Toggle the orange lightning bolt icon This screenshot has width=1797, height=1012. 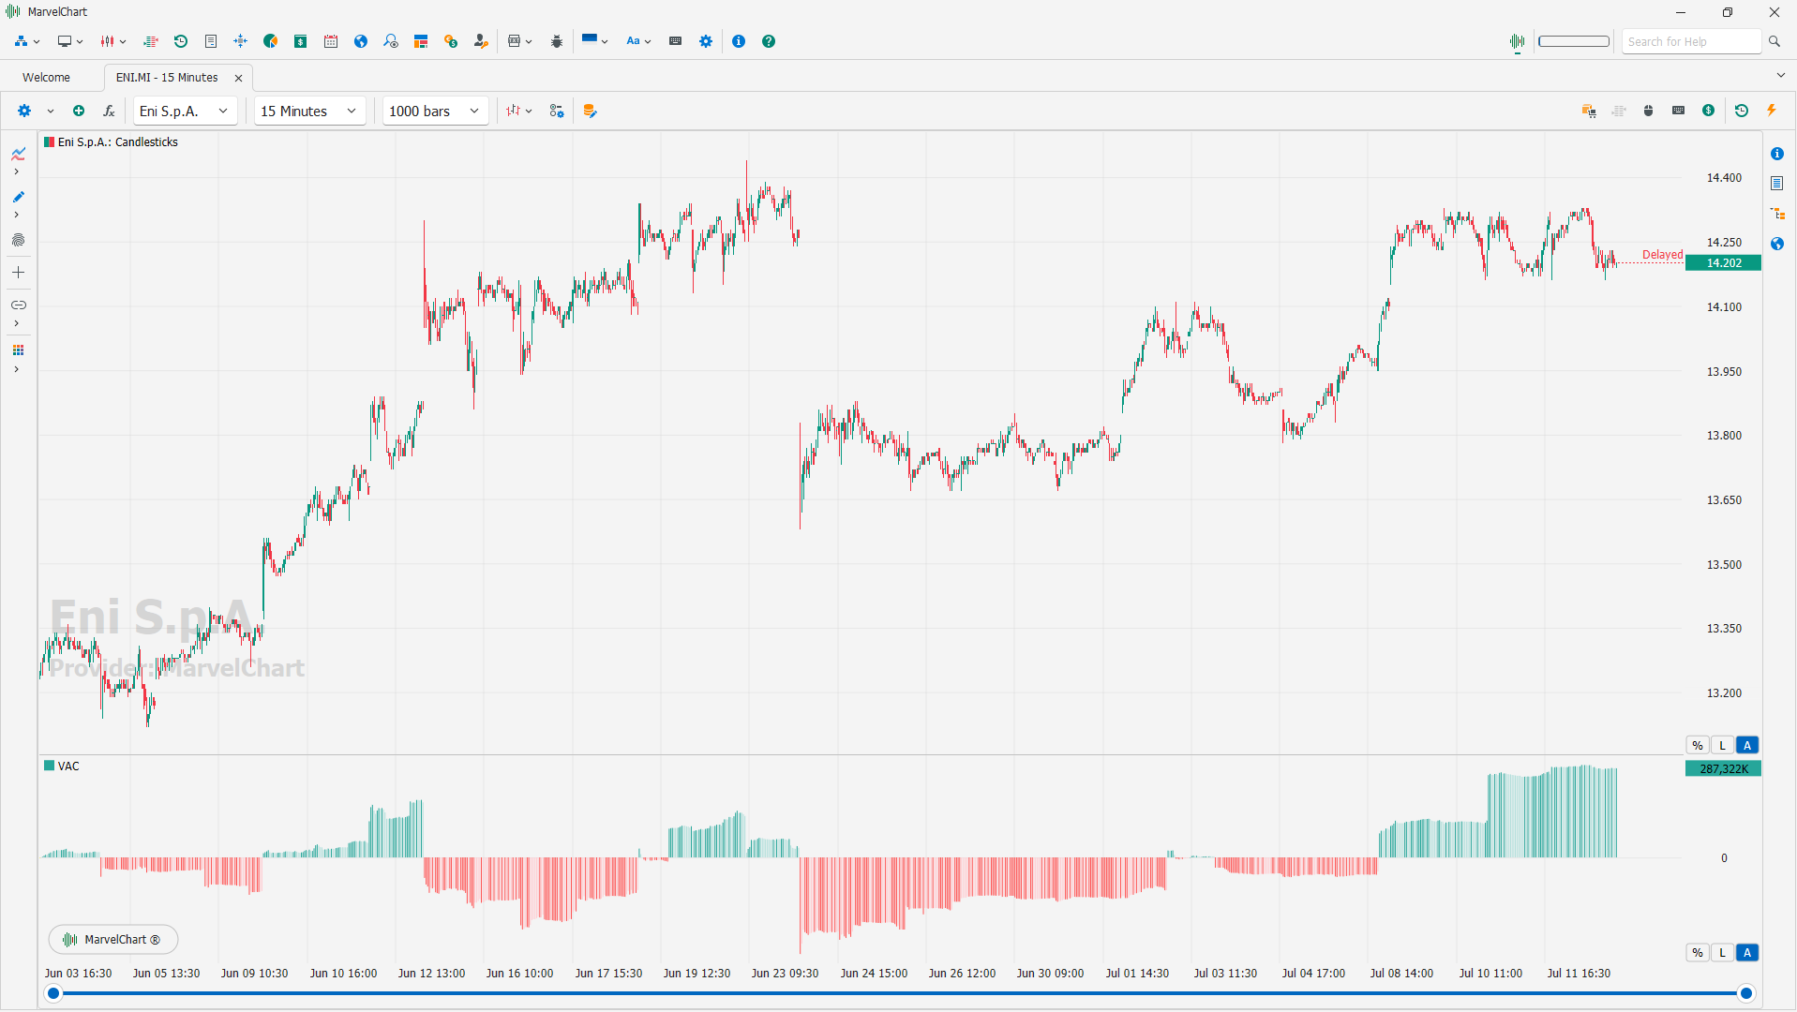coord(1772,111)
